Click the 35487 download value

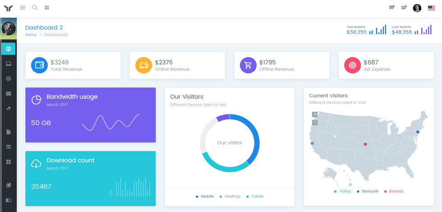pyautogui.click(x=41, y=186)
